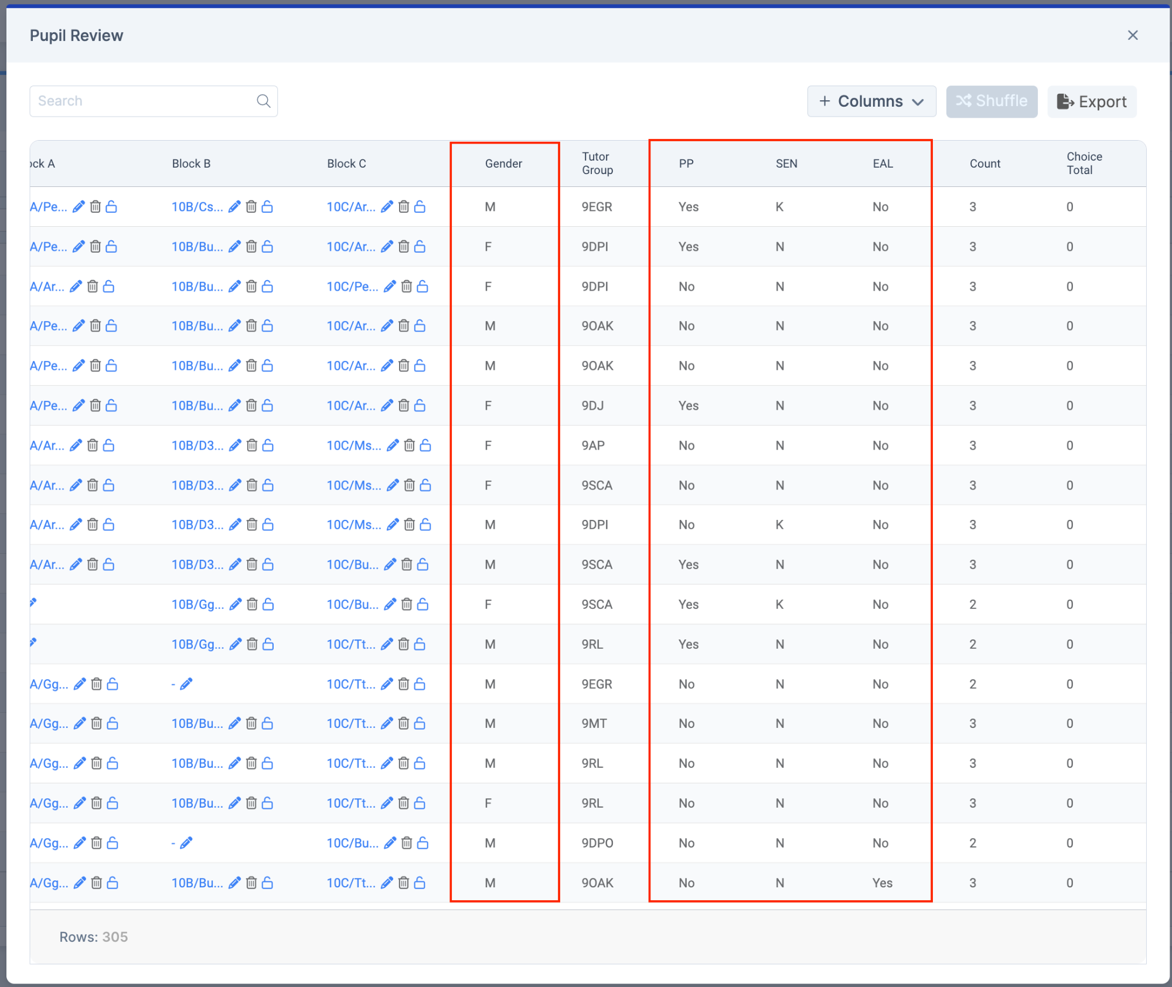Toggle the lock on an A/Ar Block A assignment
This screenshot has height=987, width=1172.
click(x=108, y=286)
